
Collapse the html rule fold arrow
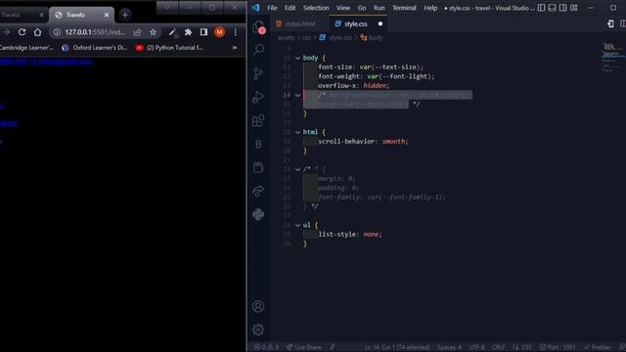click(297, 132)
